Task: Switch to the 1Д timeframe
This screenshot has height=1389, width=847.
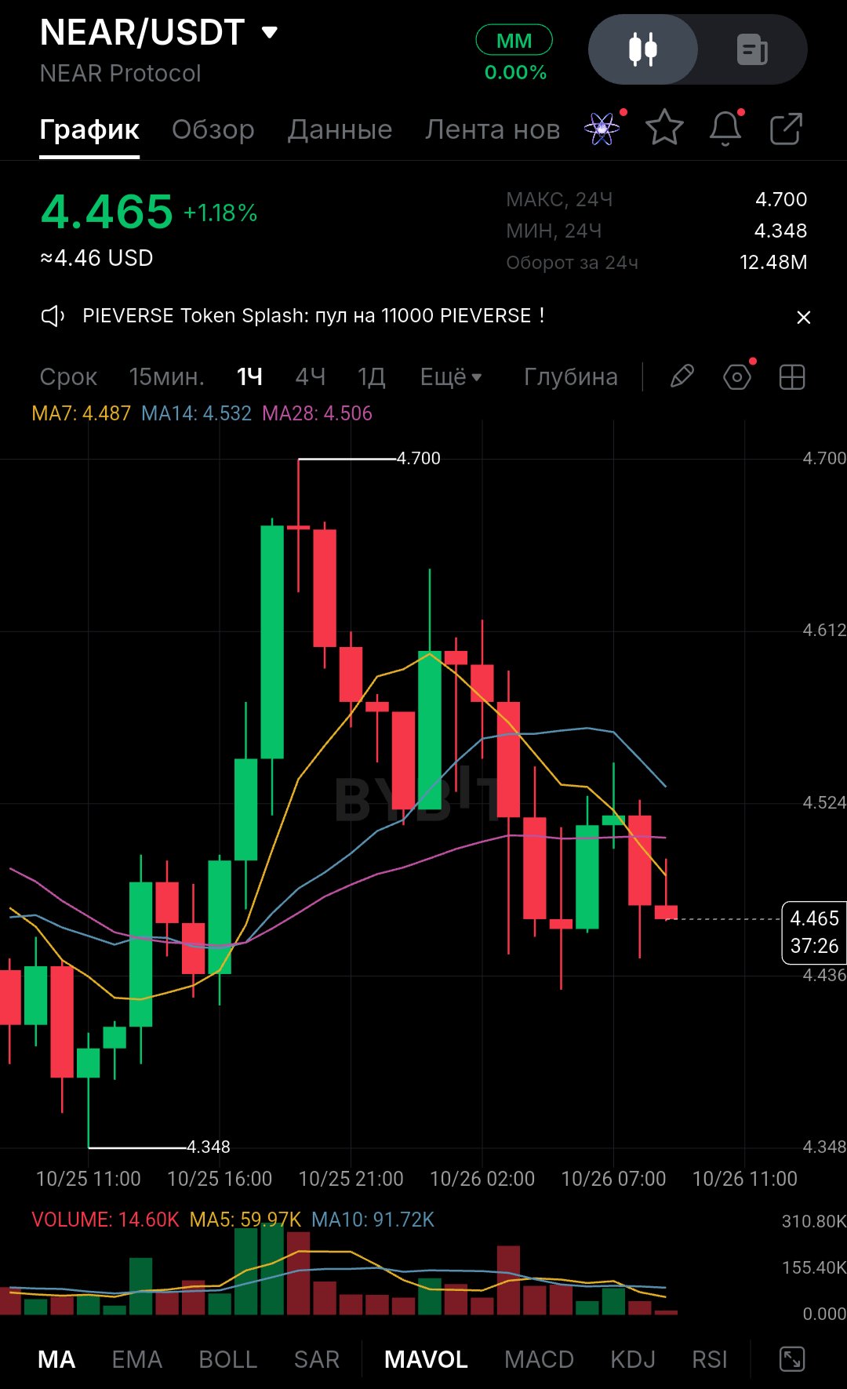Action: 372,377
